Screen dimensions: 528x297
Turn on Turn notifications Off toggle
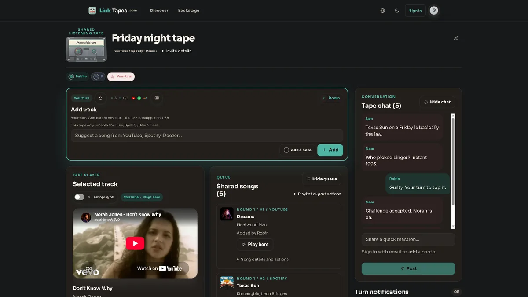[456, 292]
